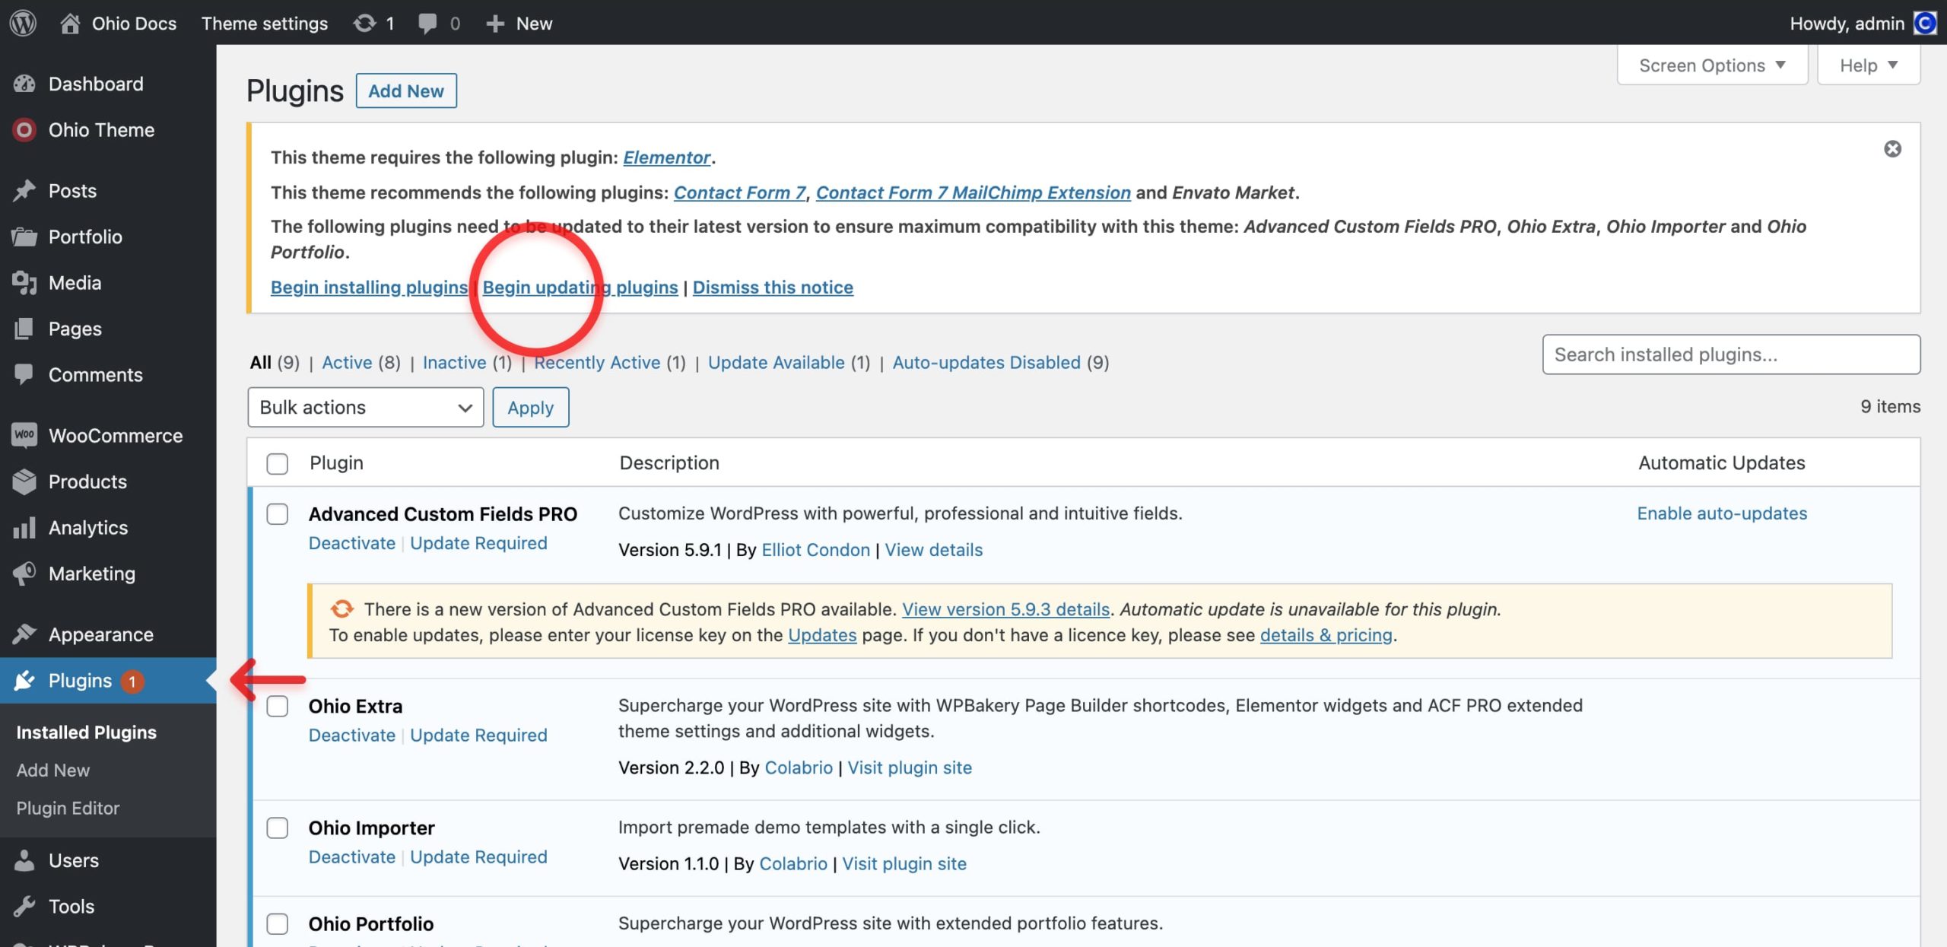The width and height of the screenshot is (1947, 947).
Task: Open the comments bubble icon in admin bar
Action: (427, 24)
